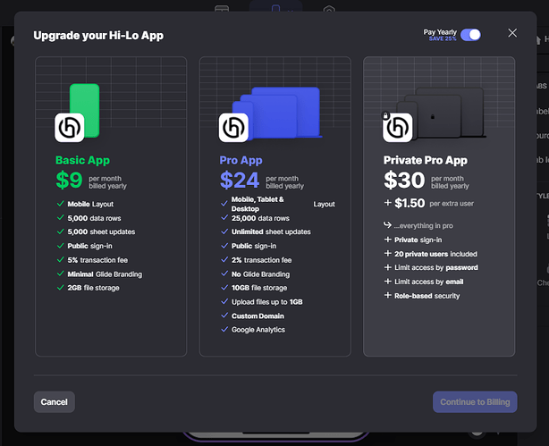The height and width of the screenshot is (446, 549).
Task: Click '5% transaction fee' feature
Action: tap(97, 260)
